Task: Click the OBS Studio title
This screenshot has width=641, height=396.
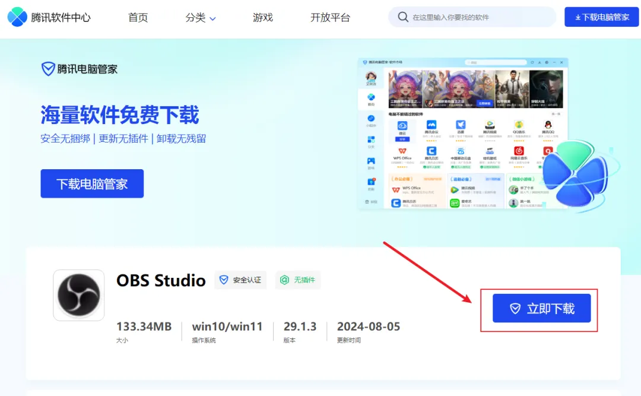Action: [161, 281]
